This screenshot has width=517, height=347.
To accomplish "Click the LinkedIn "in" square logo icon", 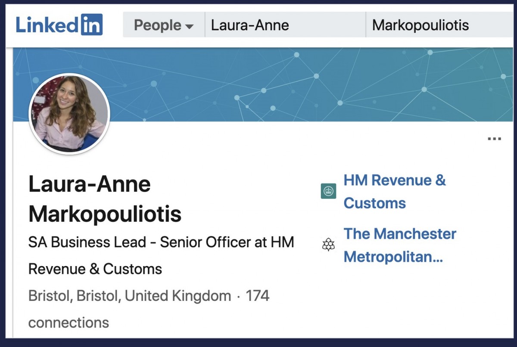I will pos(91,25).
